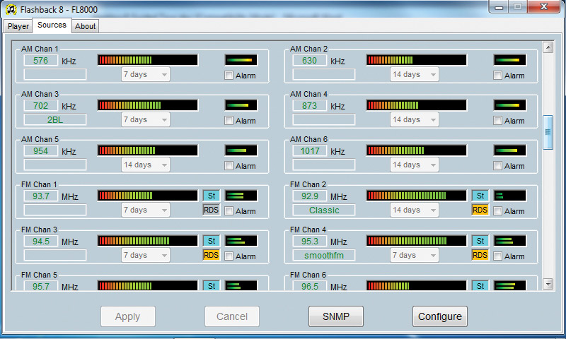The image size is (566, 339).
Task: Click the RDS indicator for FM Chan 4
Action: point(480,255)
